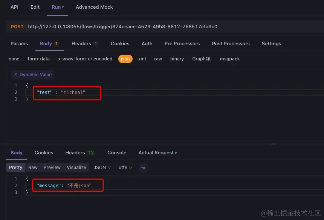Choose the none body type
Screen dimensions: 324x220
(x=14, y=59)
